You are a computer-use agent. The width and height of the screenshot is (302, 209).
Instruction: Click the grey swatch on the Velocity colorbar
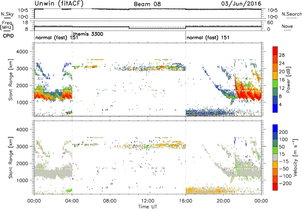tap(275, 157)
